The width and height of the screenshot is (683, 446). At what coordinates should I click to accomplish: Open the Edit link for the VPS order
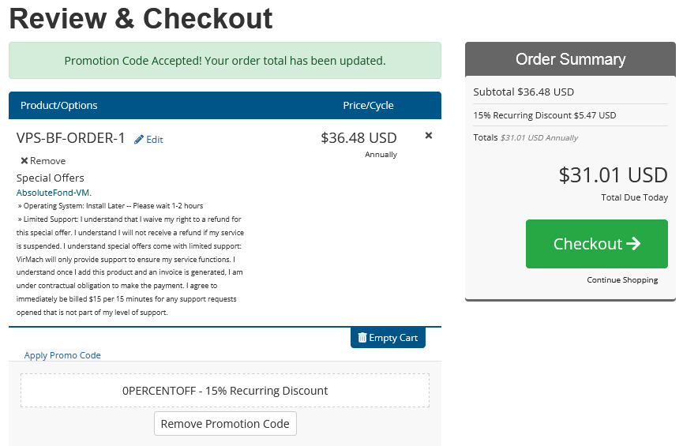[x=149, y=140]
